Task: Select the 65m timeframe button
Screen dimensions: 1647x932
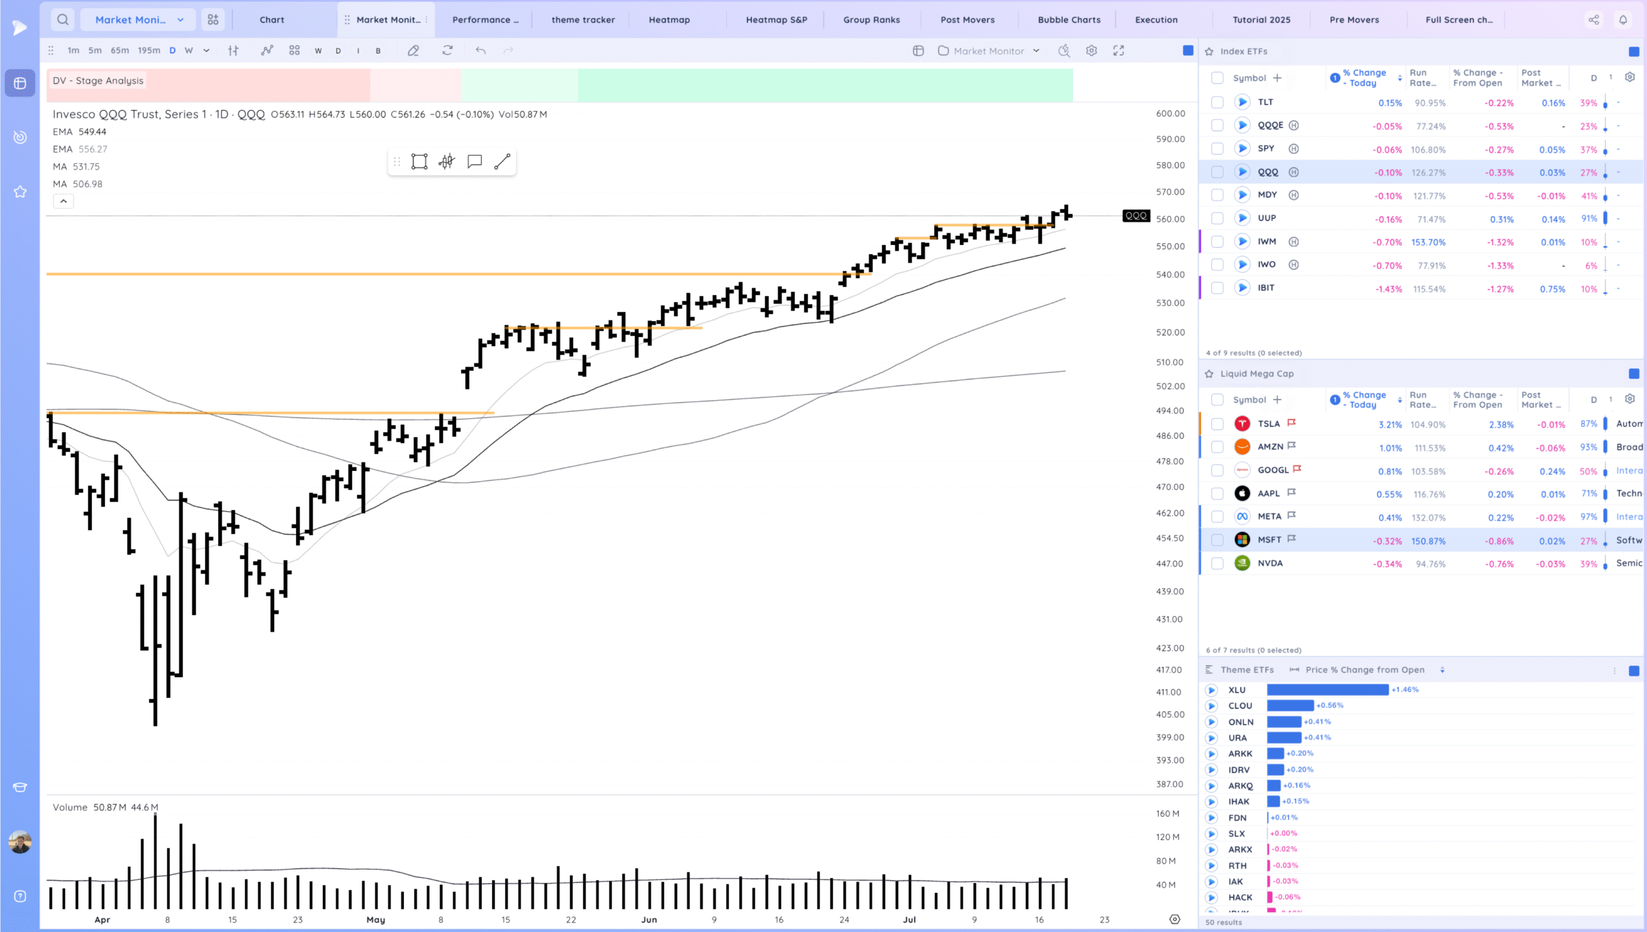Action: click(120, 51)
